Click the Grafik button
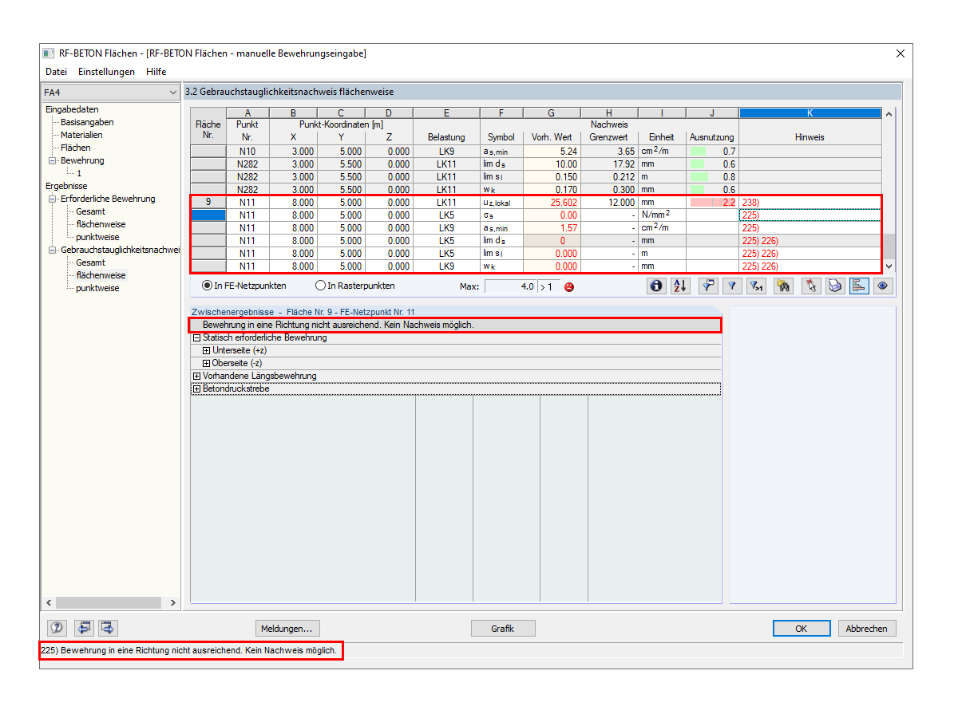The width and height of the screenshot is (958, 718). point(503,629)
